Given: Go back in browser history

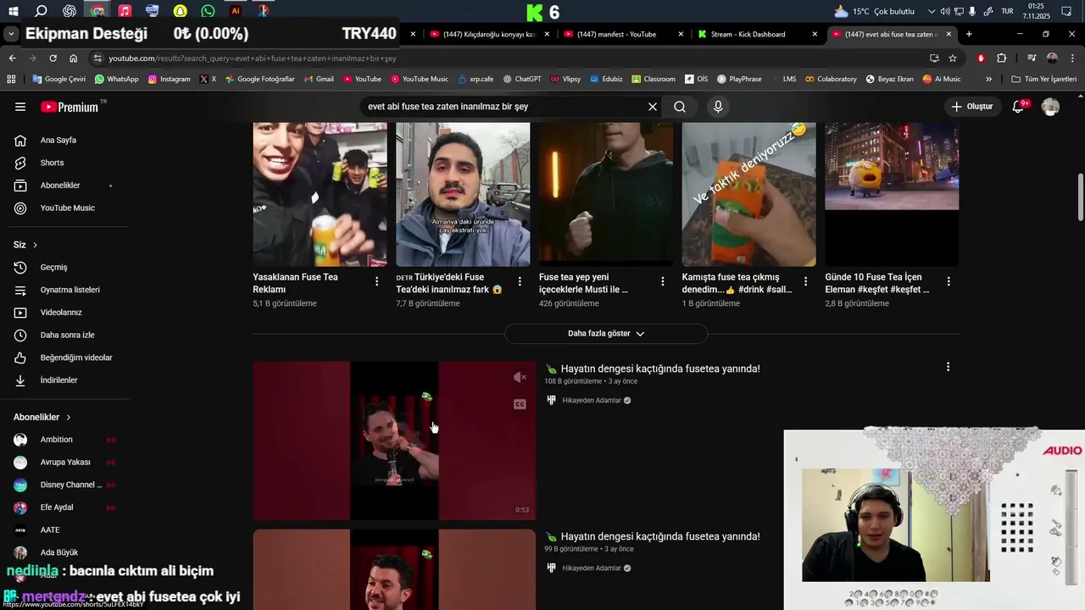Looking at the screenshot, I should coord(12,58).
